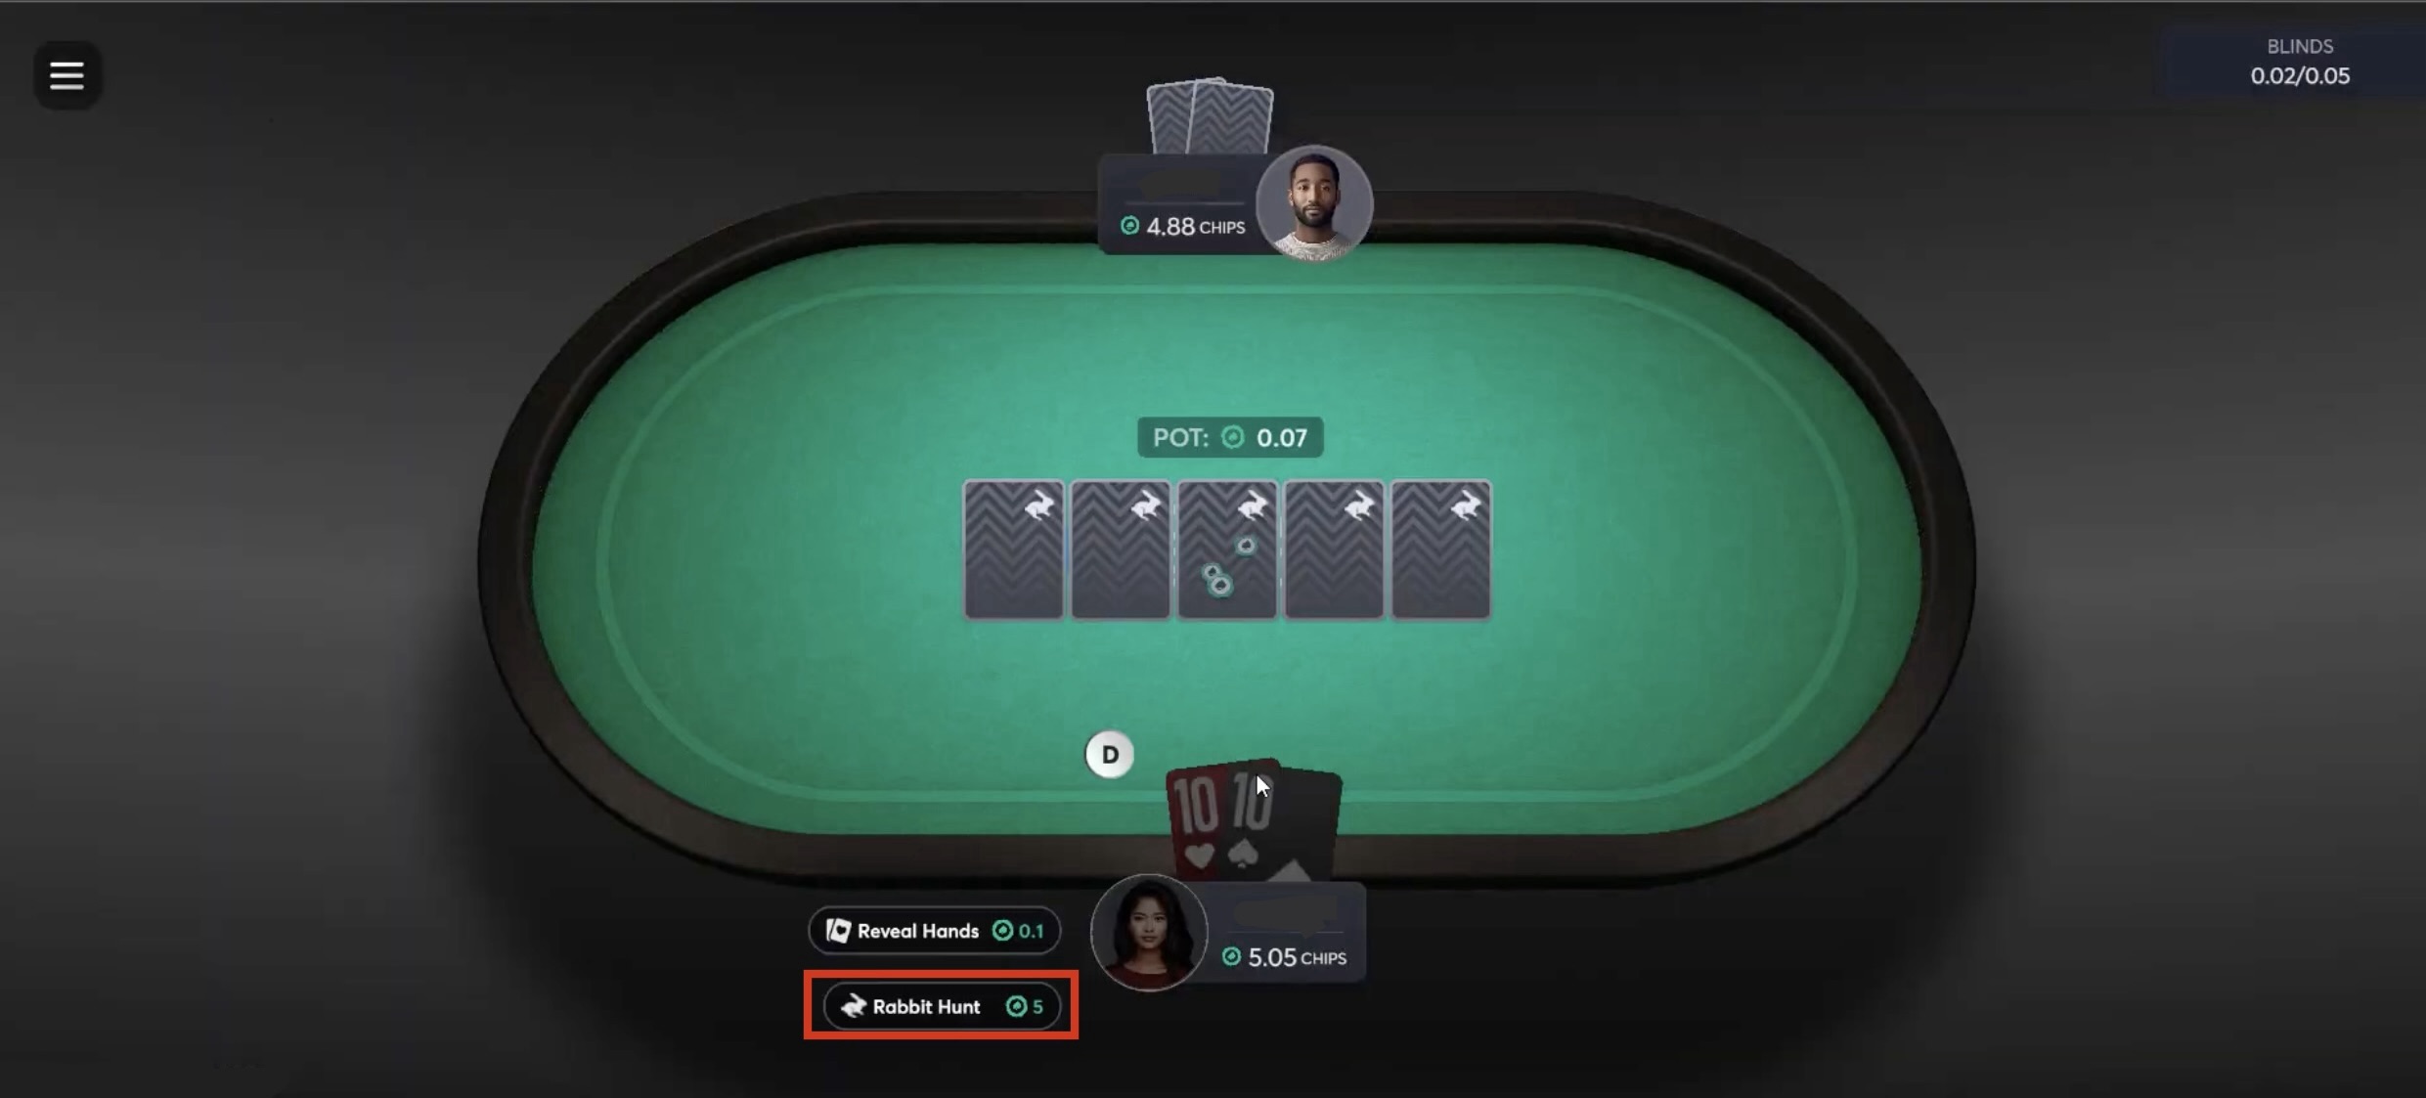Viewport: 2426px width, 1098px height.
Task: Click the cards icon on Reveal Hands button
Action: click(838, 931)
